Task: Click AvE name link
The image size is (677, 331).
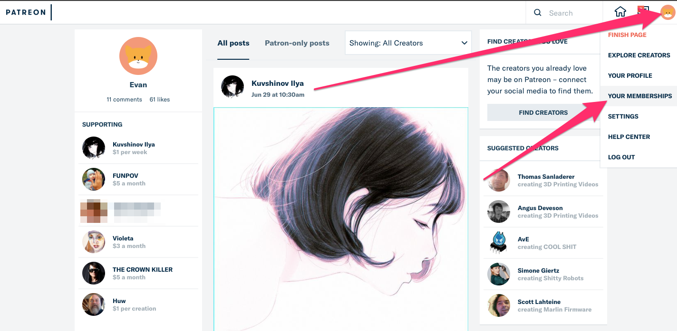Action: 523,239
